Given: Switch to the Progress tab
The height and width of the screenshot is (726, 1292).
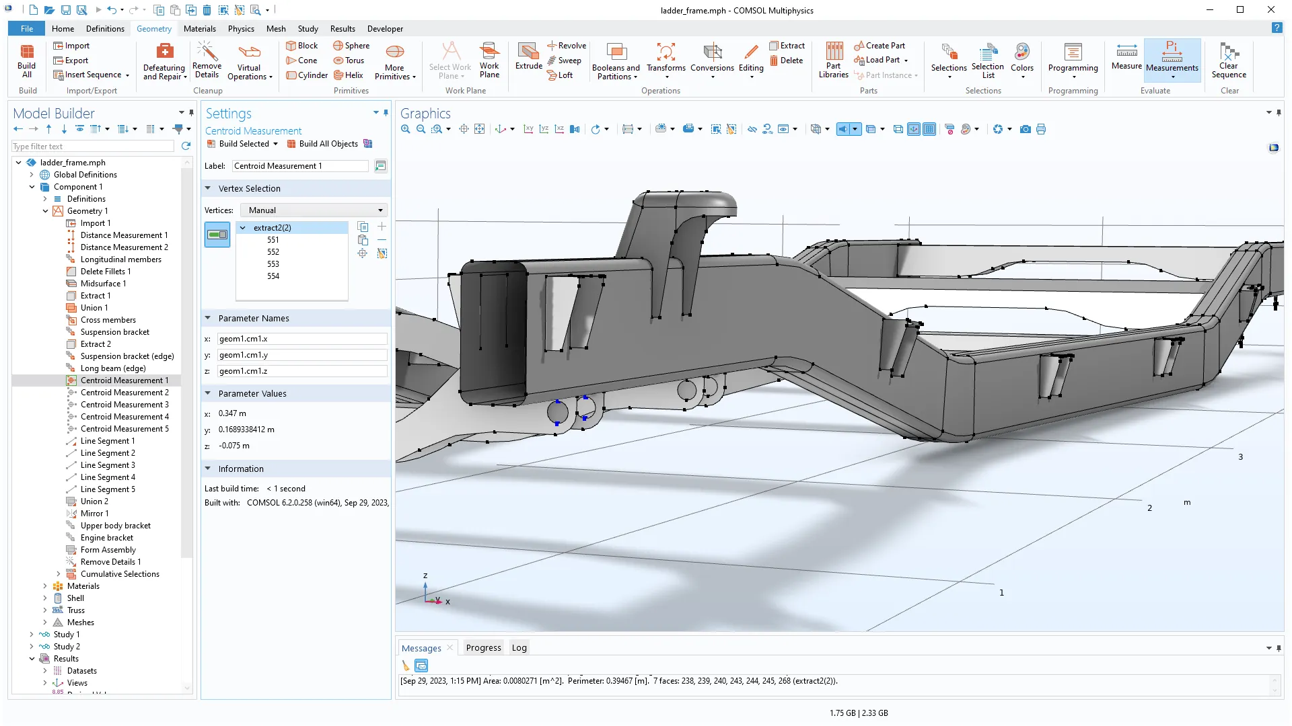Looking at the screenshot, I should (483, 648).
